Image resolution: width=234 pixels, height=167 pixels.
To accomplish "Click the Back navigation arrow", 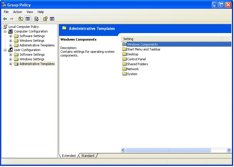I will 6,19.
